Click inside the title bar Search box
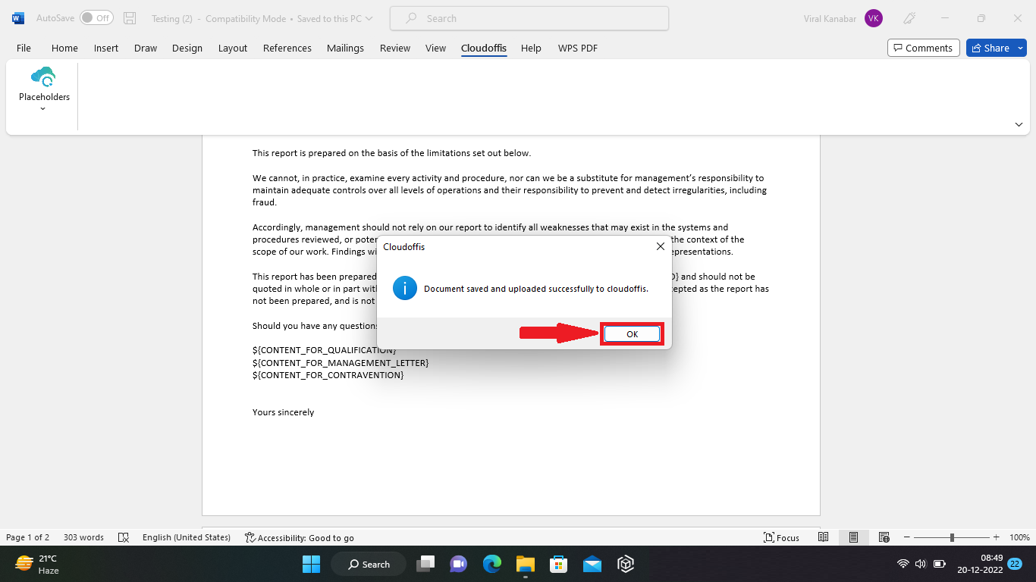Viewport: 1036px width, 582px height. click(x=529, y=18)
